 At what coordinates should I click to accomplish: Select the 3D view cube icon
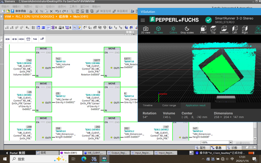coord(158,30)
